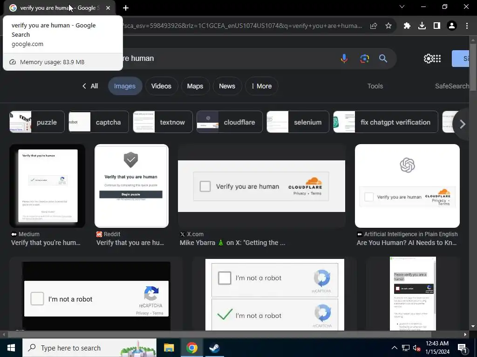The image size is (477, 357).
Task: Open the SafeSearch dropdown
Action: pos(452,86)
